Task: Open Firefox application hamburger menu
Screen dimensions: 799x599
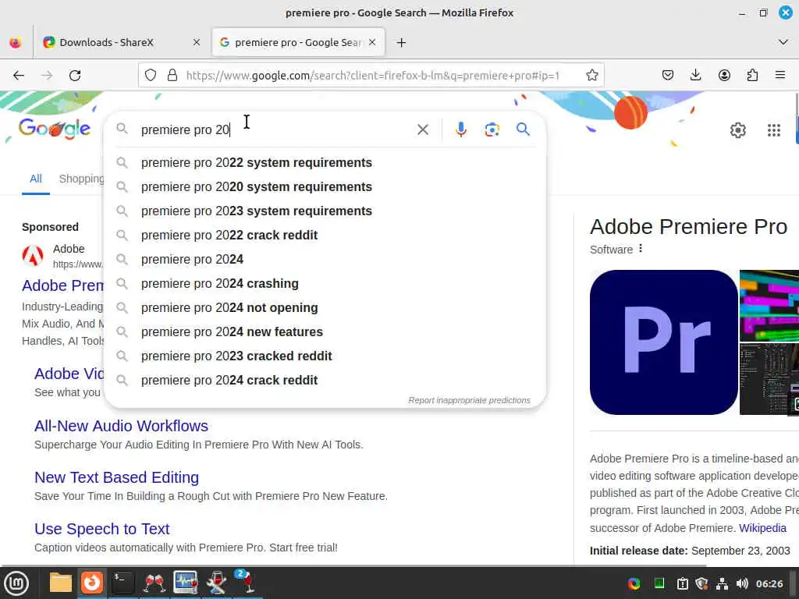Action: pos(780,76)
